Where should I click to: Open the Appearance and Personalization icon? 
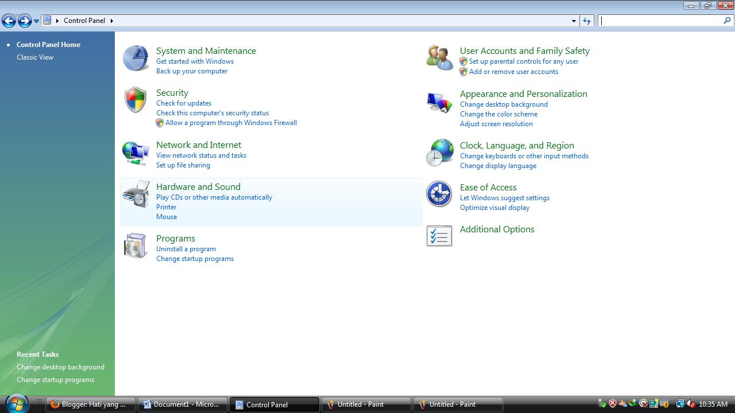(x=439, y=102)
